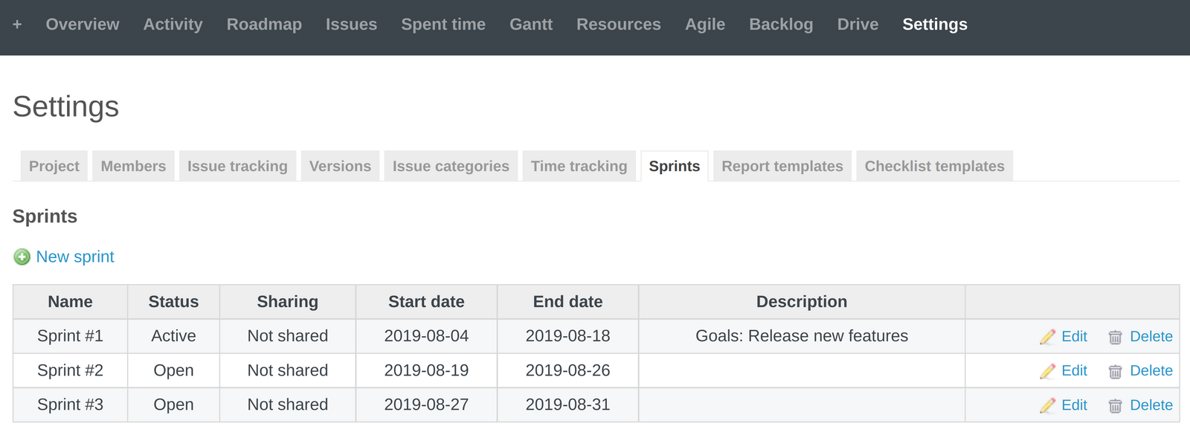This screenshot has width=1190, height=435.
Task: Switch to the Report templates tab
Action: point(782,166)
